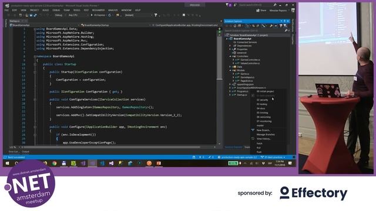Image resolution: width=376 pixels, height=211 pixels.
Task: Open the BoardGamesApi.Startup type dropdown
Action: 116,25
